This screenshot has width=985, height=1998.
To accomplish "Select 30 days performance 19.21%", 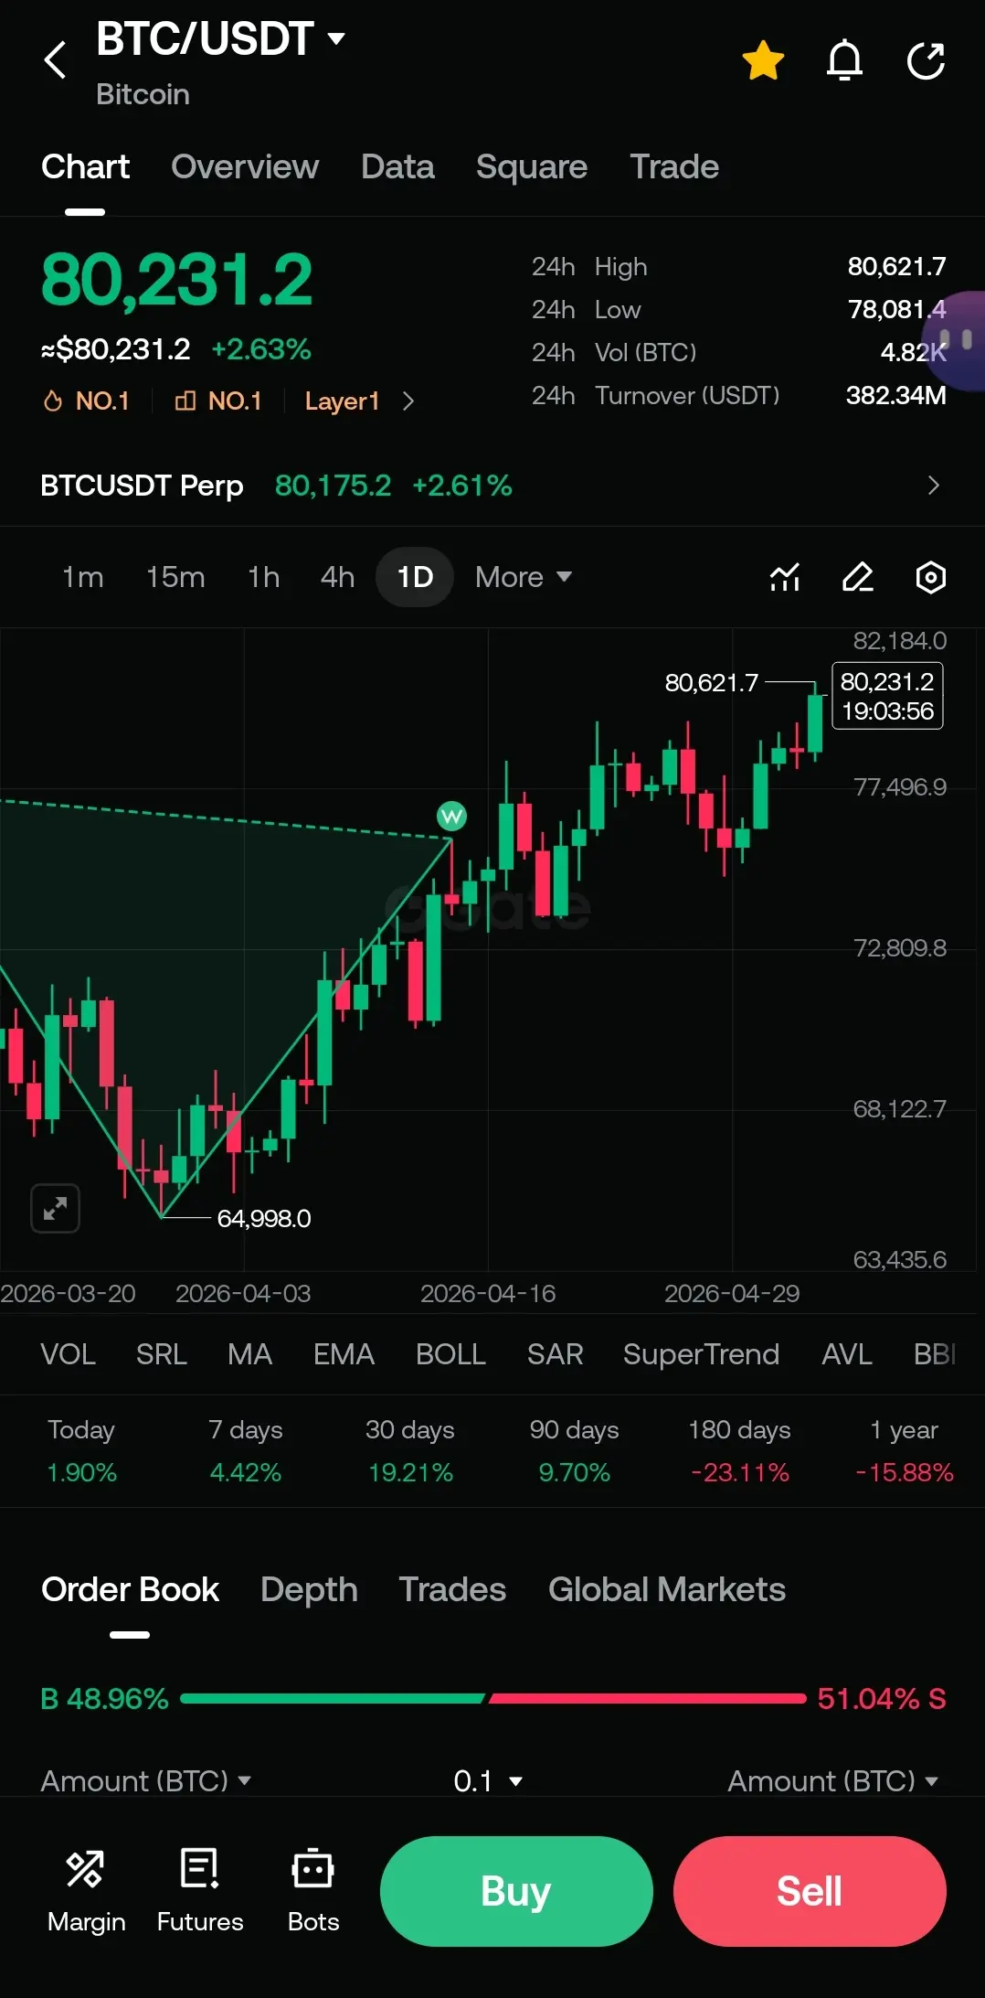I will (410, 1451).
